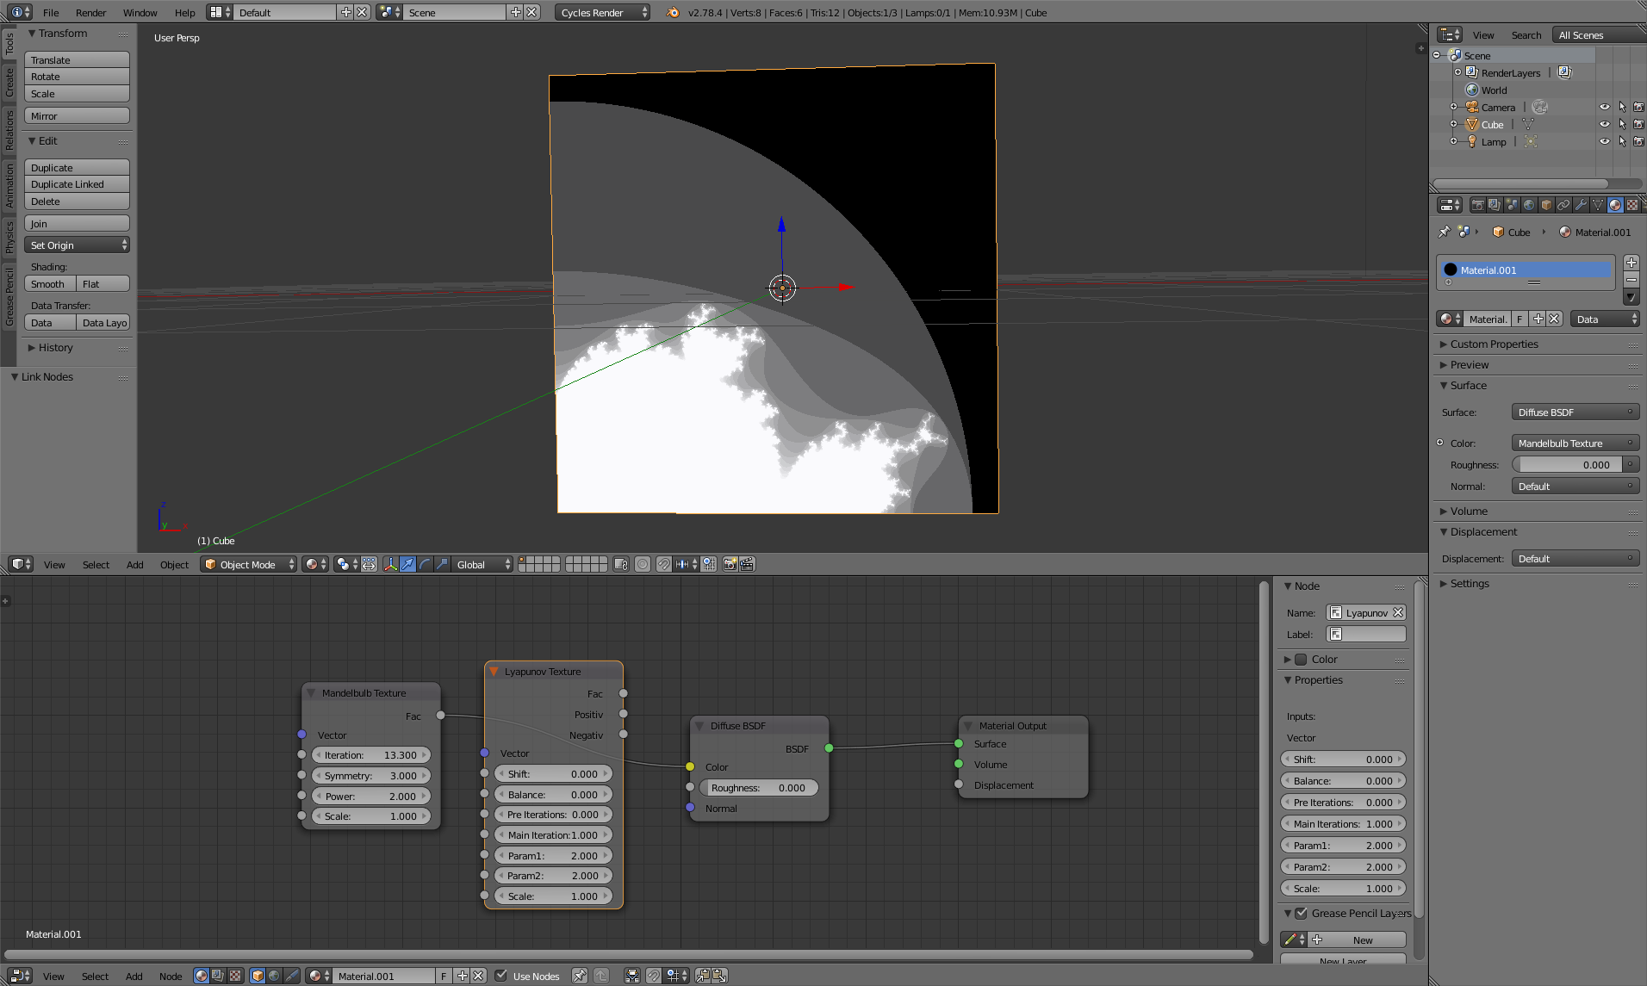The image size is (1647, 986).
Task: Pin the node tree in editor
Action: coord(580,976)
